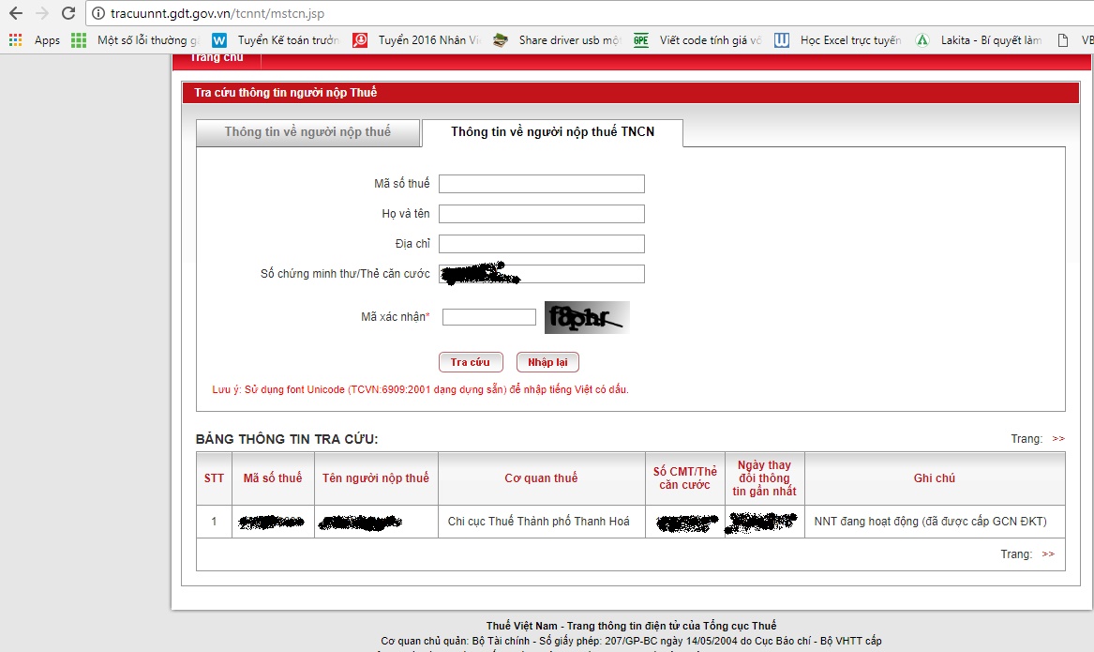The height and width of the screenshot is (652, 1094).
Task: Click the site information icon in address bar
Action: coord(99,14)
